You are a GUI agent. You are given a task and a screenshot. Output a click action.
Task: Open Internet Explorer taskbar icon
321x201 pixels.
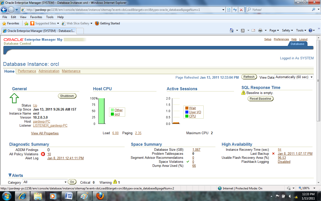click(22, 196)
